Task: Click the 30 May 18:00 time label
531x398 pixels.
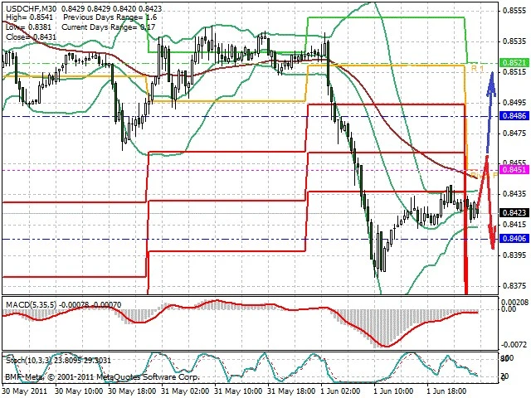Action: 133,391
